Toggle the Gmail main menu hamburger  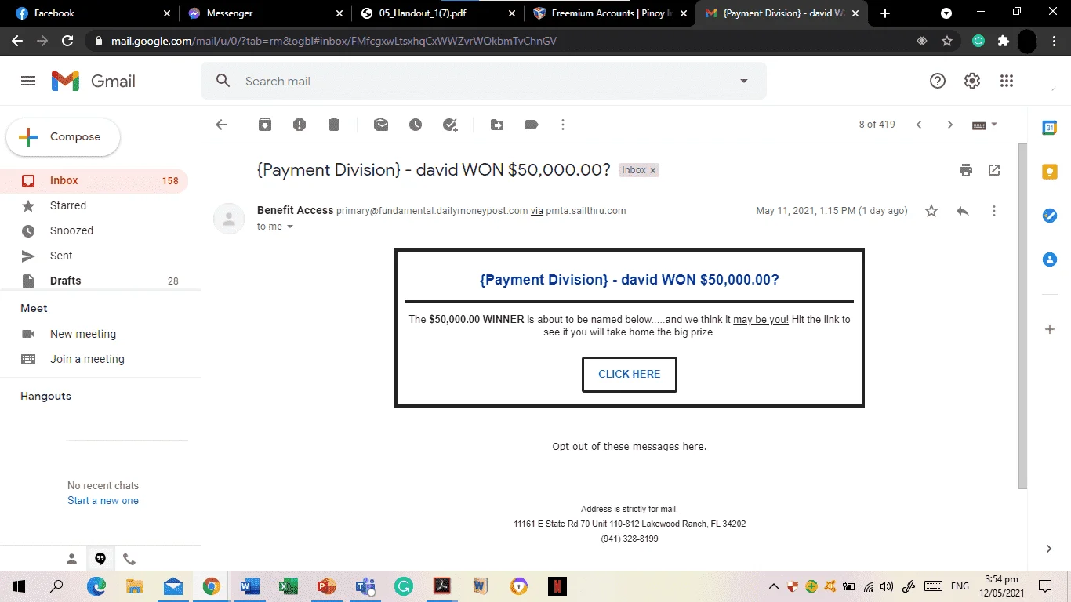coord(28,81)
